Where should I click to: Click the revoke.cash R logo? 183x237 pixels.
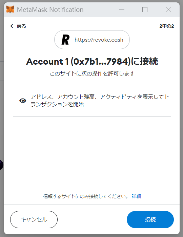(x=65, y=40)
